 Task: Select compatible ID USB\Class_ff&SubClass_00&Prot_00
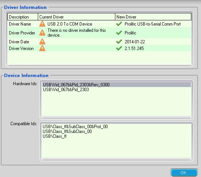pos(75,127)
